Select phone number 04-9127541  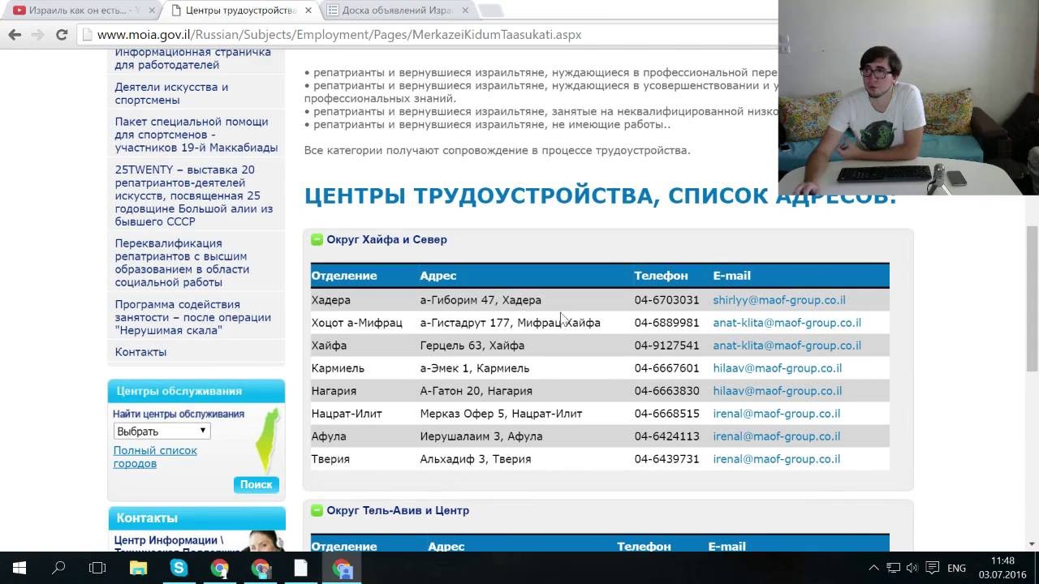(x=666, y=346)
